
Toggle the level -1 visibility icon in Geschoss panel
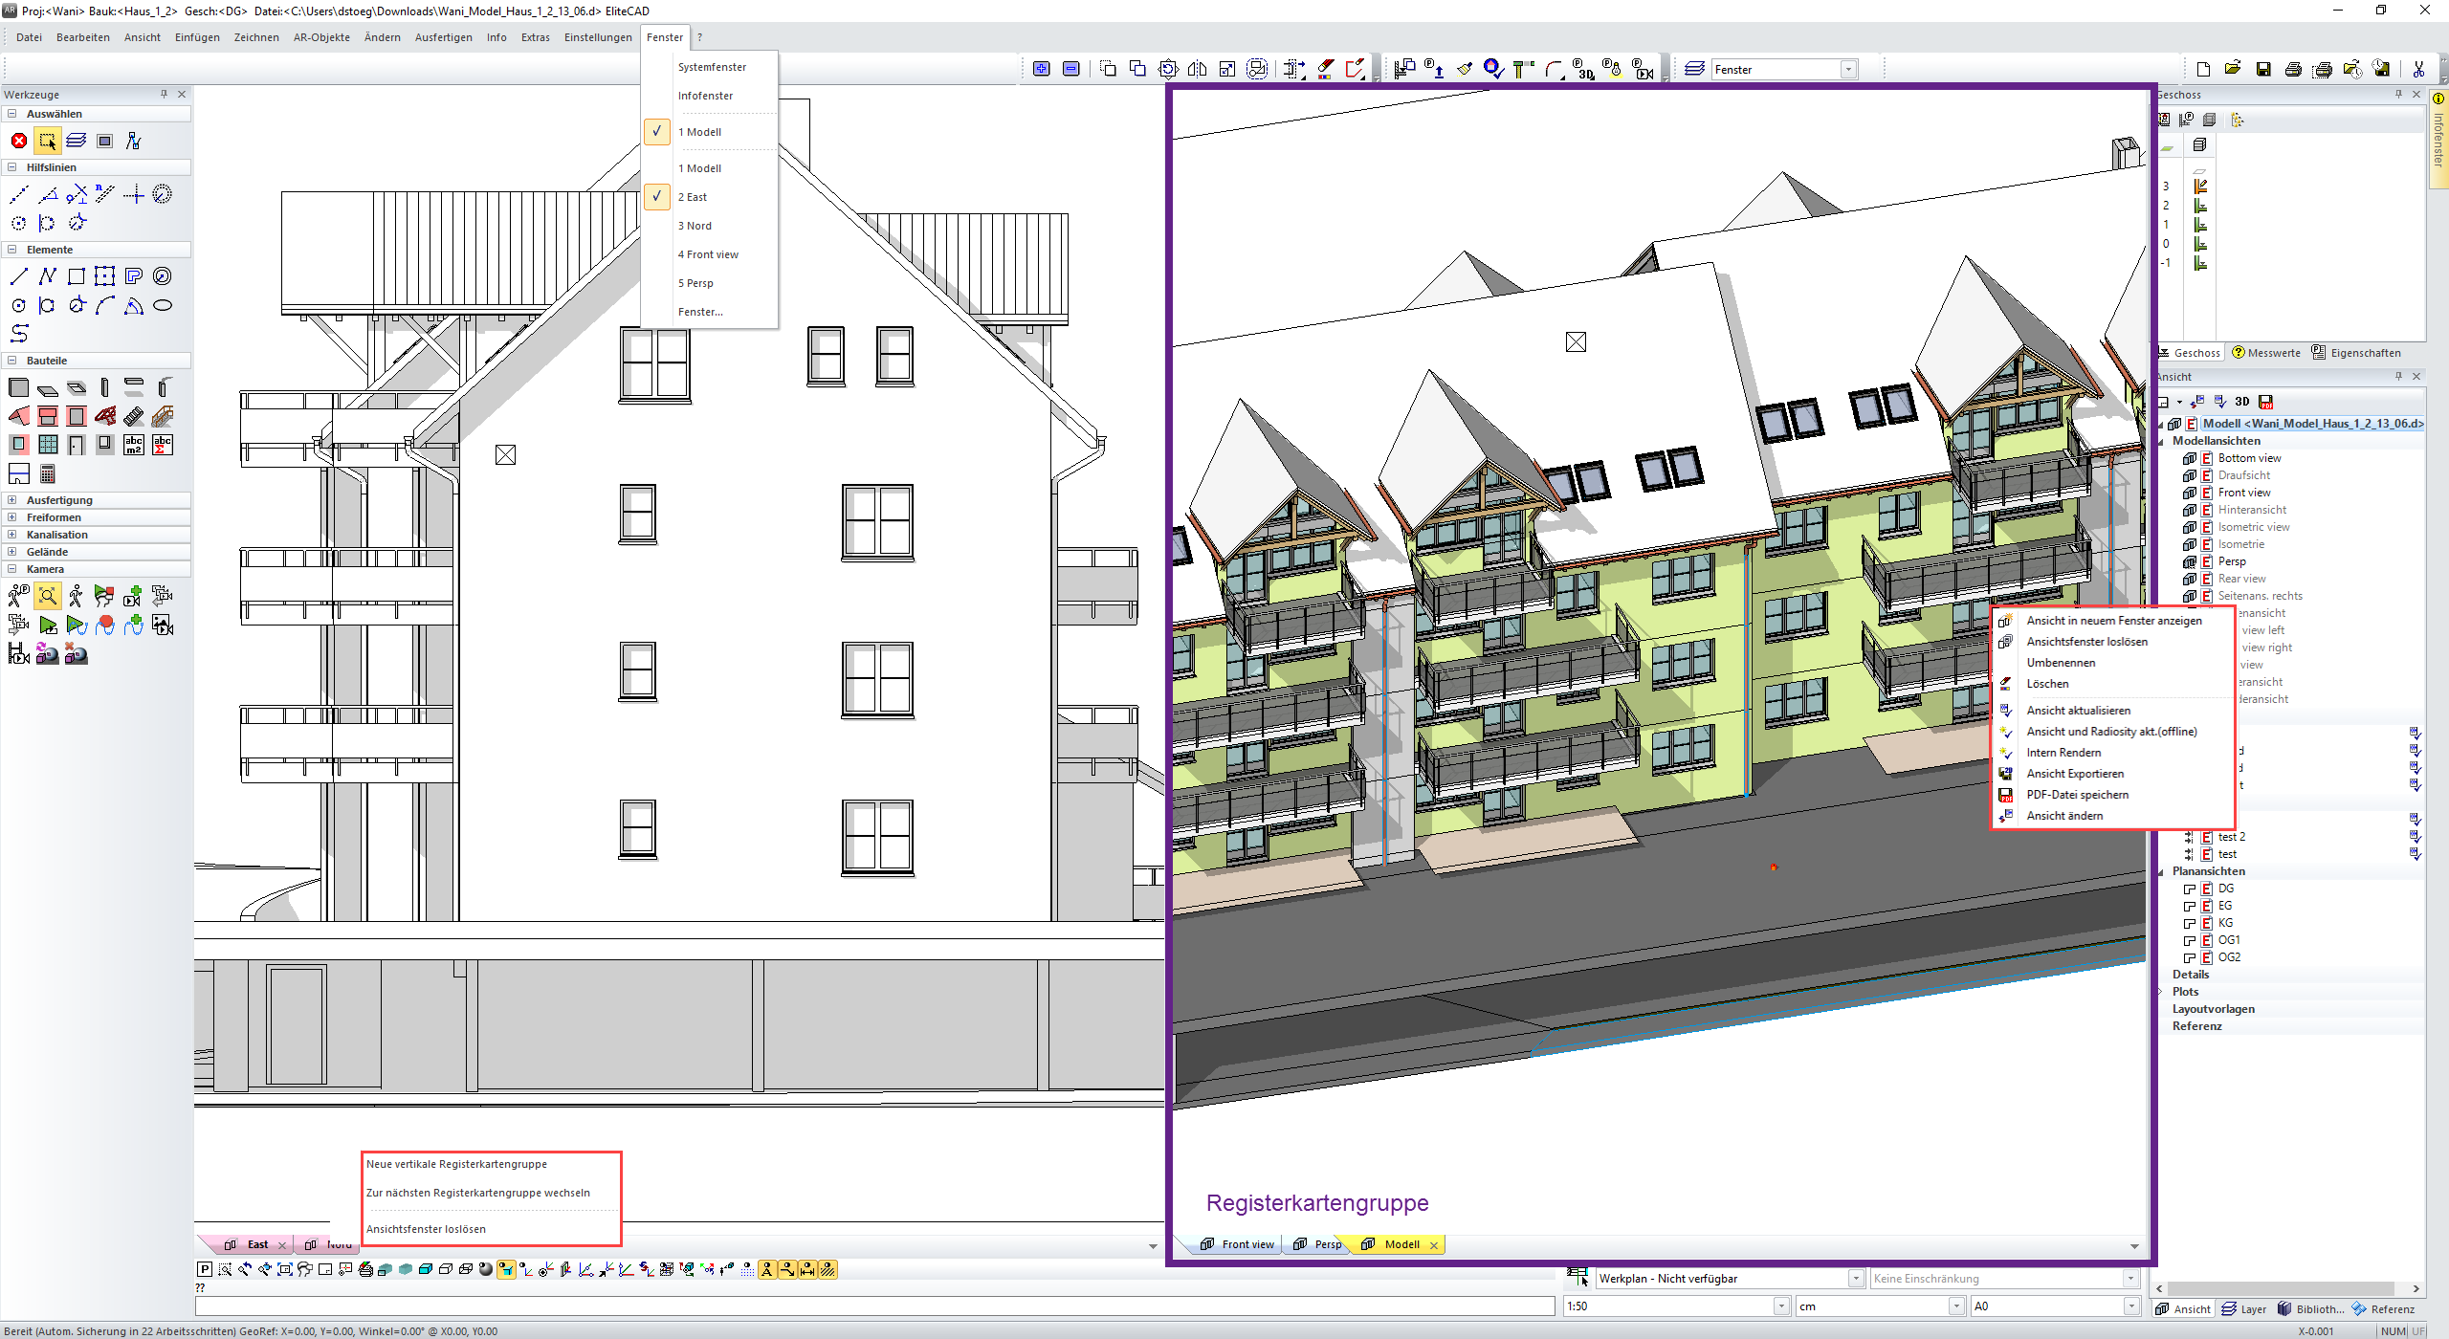click(2200, 263)
